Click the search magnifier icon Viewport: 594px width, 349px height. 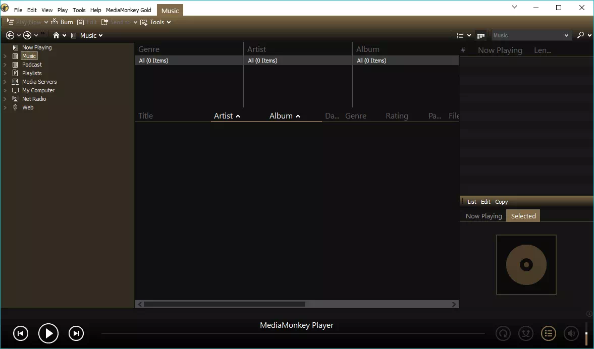580,35
